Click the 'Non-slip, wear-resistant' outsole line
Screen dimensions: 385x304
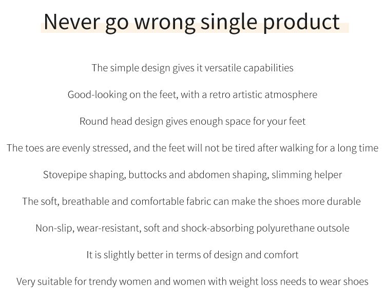192,228
